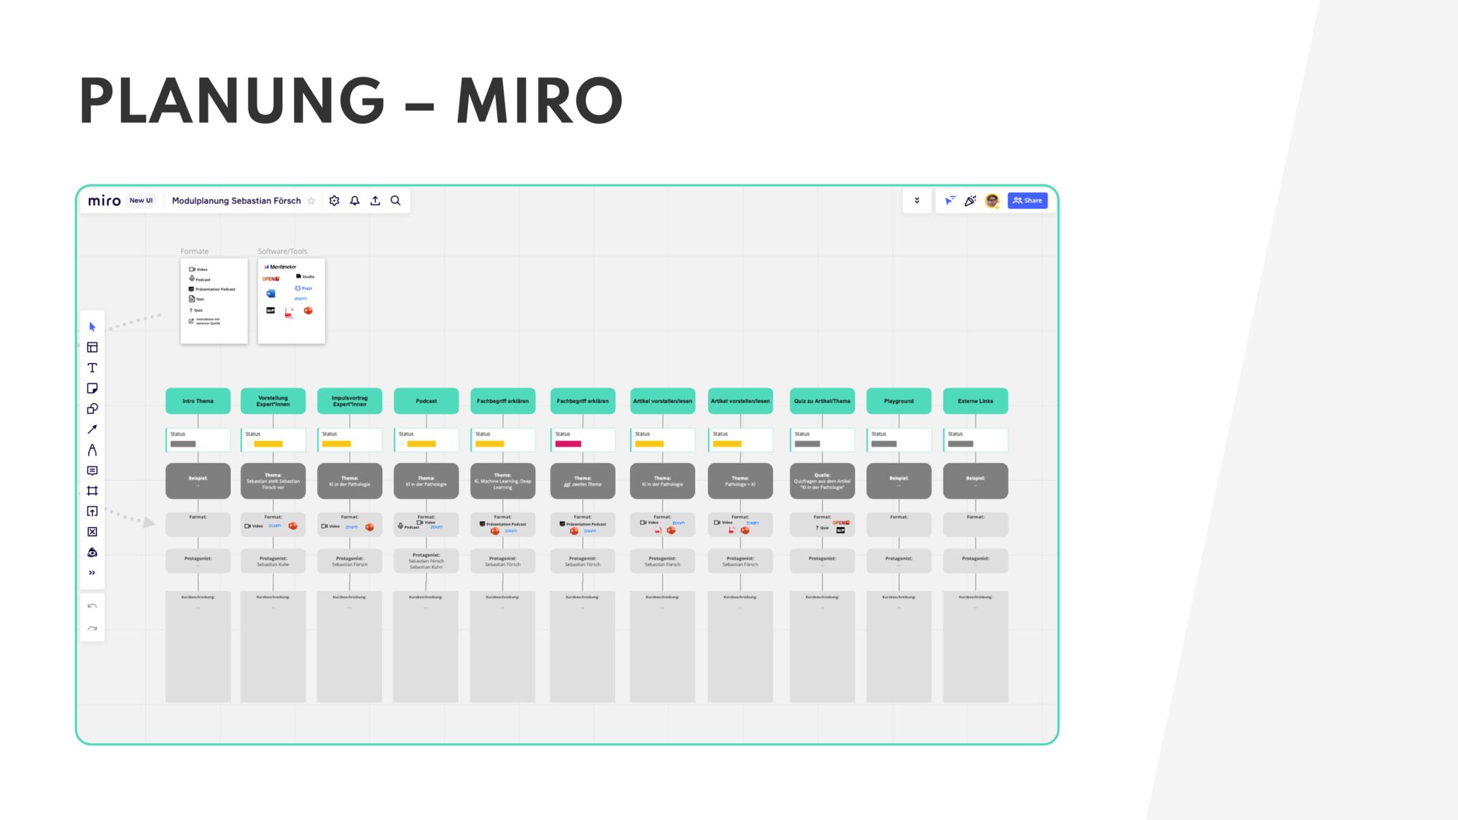Click the blue Share button
The width and height of the screenshot is (1458, 820).
[x=1027, y=200]
